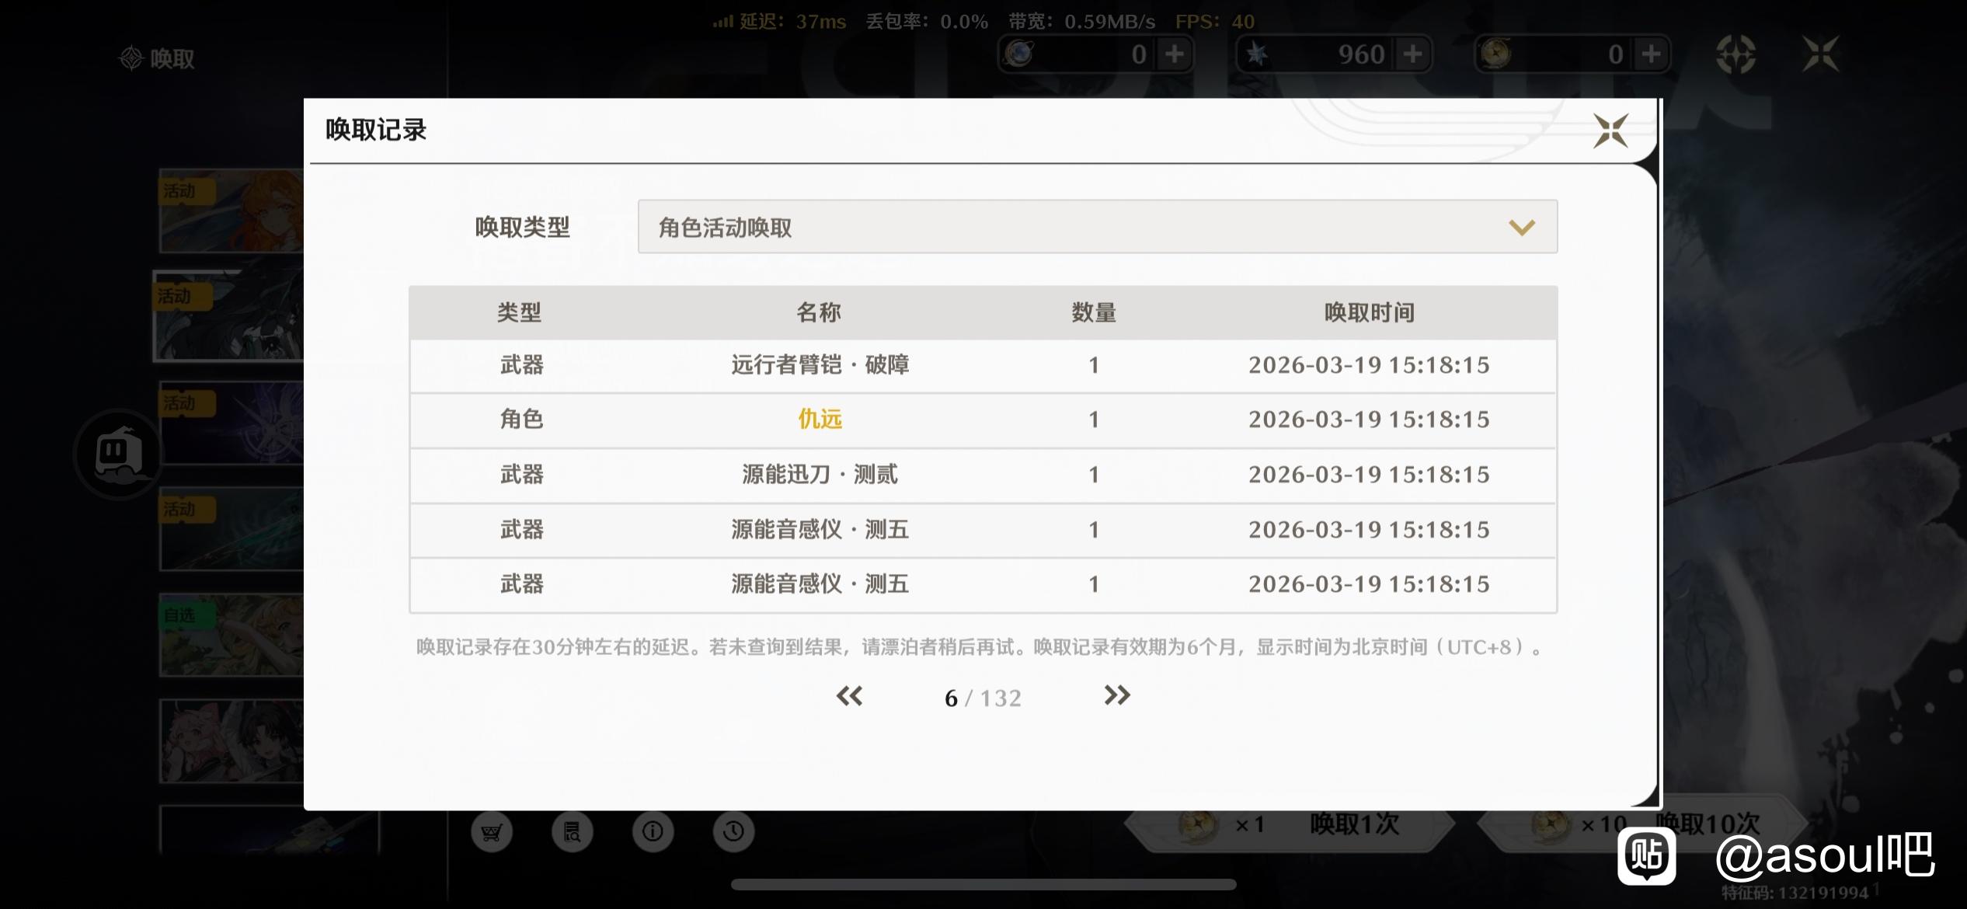Go to the previous records page

tap(849, 695)
